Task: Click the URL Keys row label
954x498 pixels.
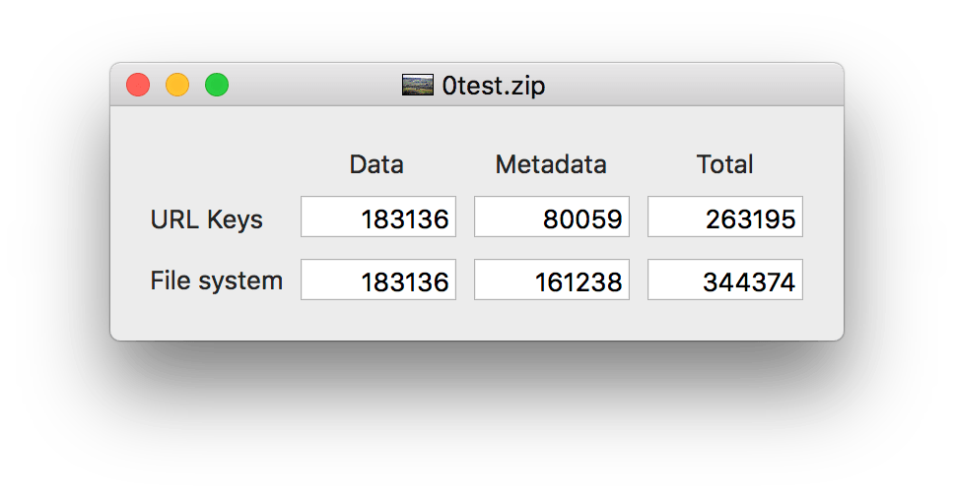Action: tap(207, 218)
